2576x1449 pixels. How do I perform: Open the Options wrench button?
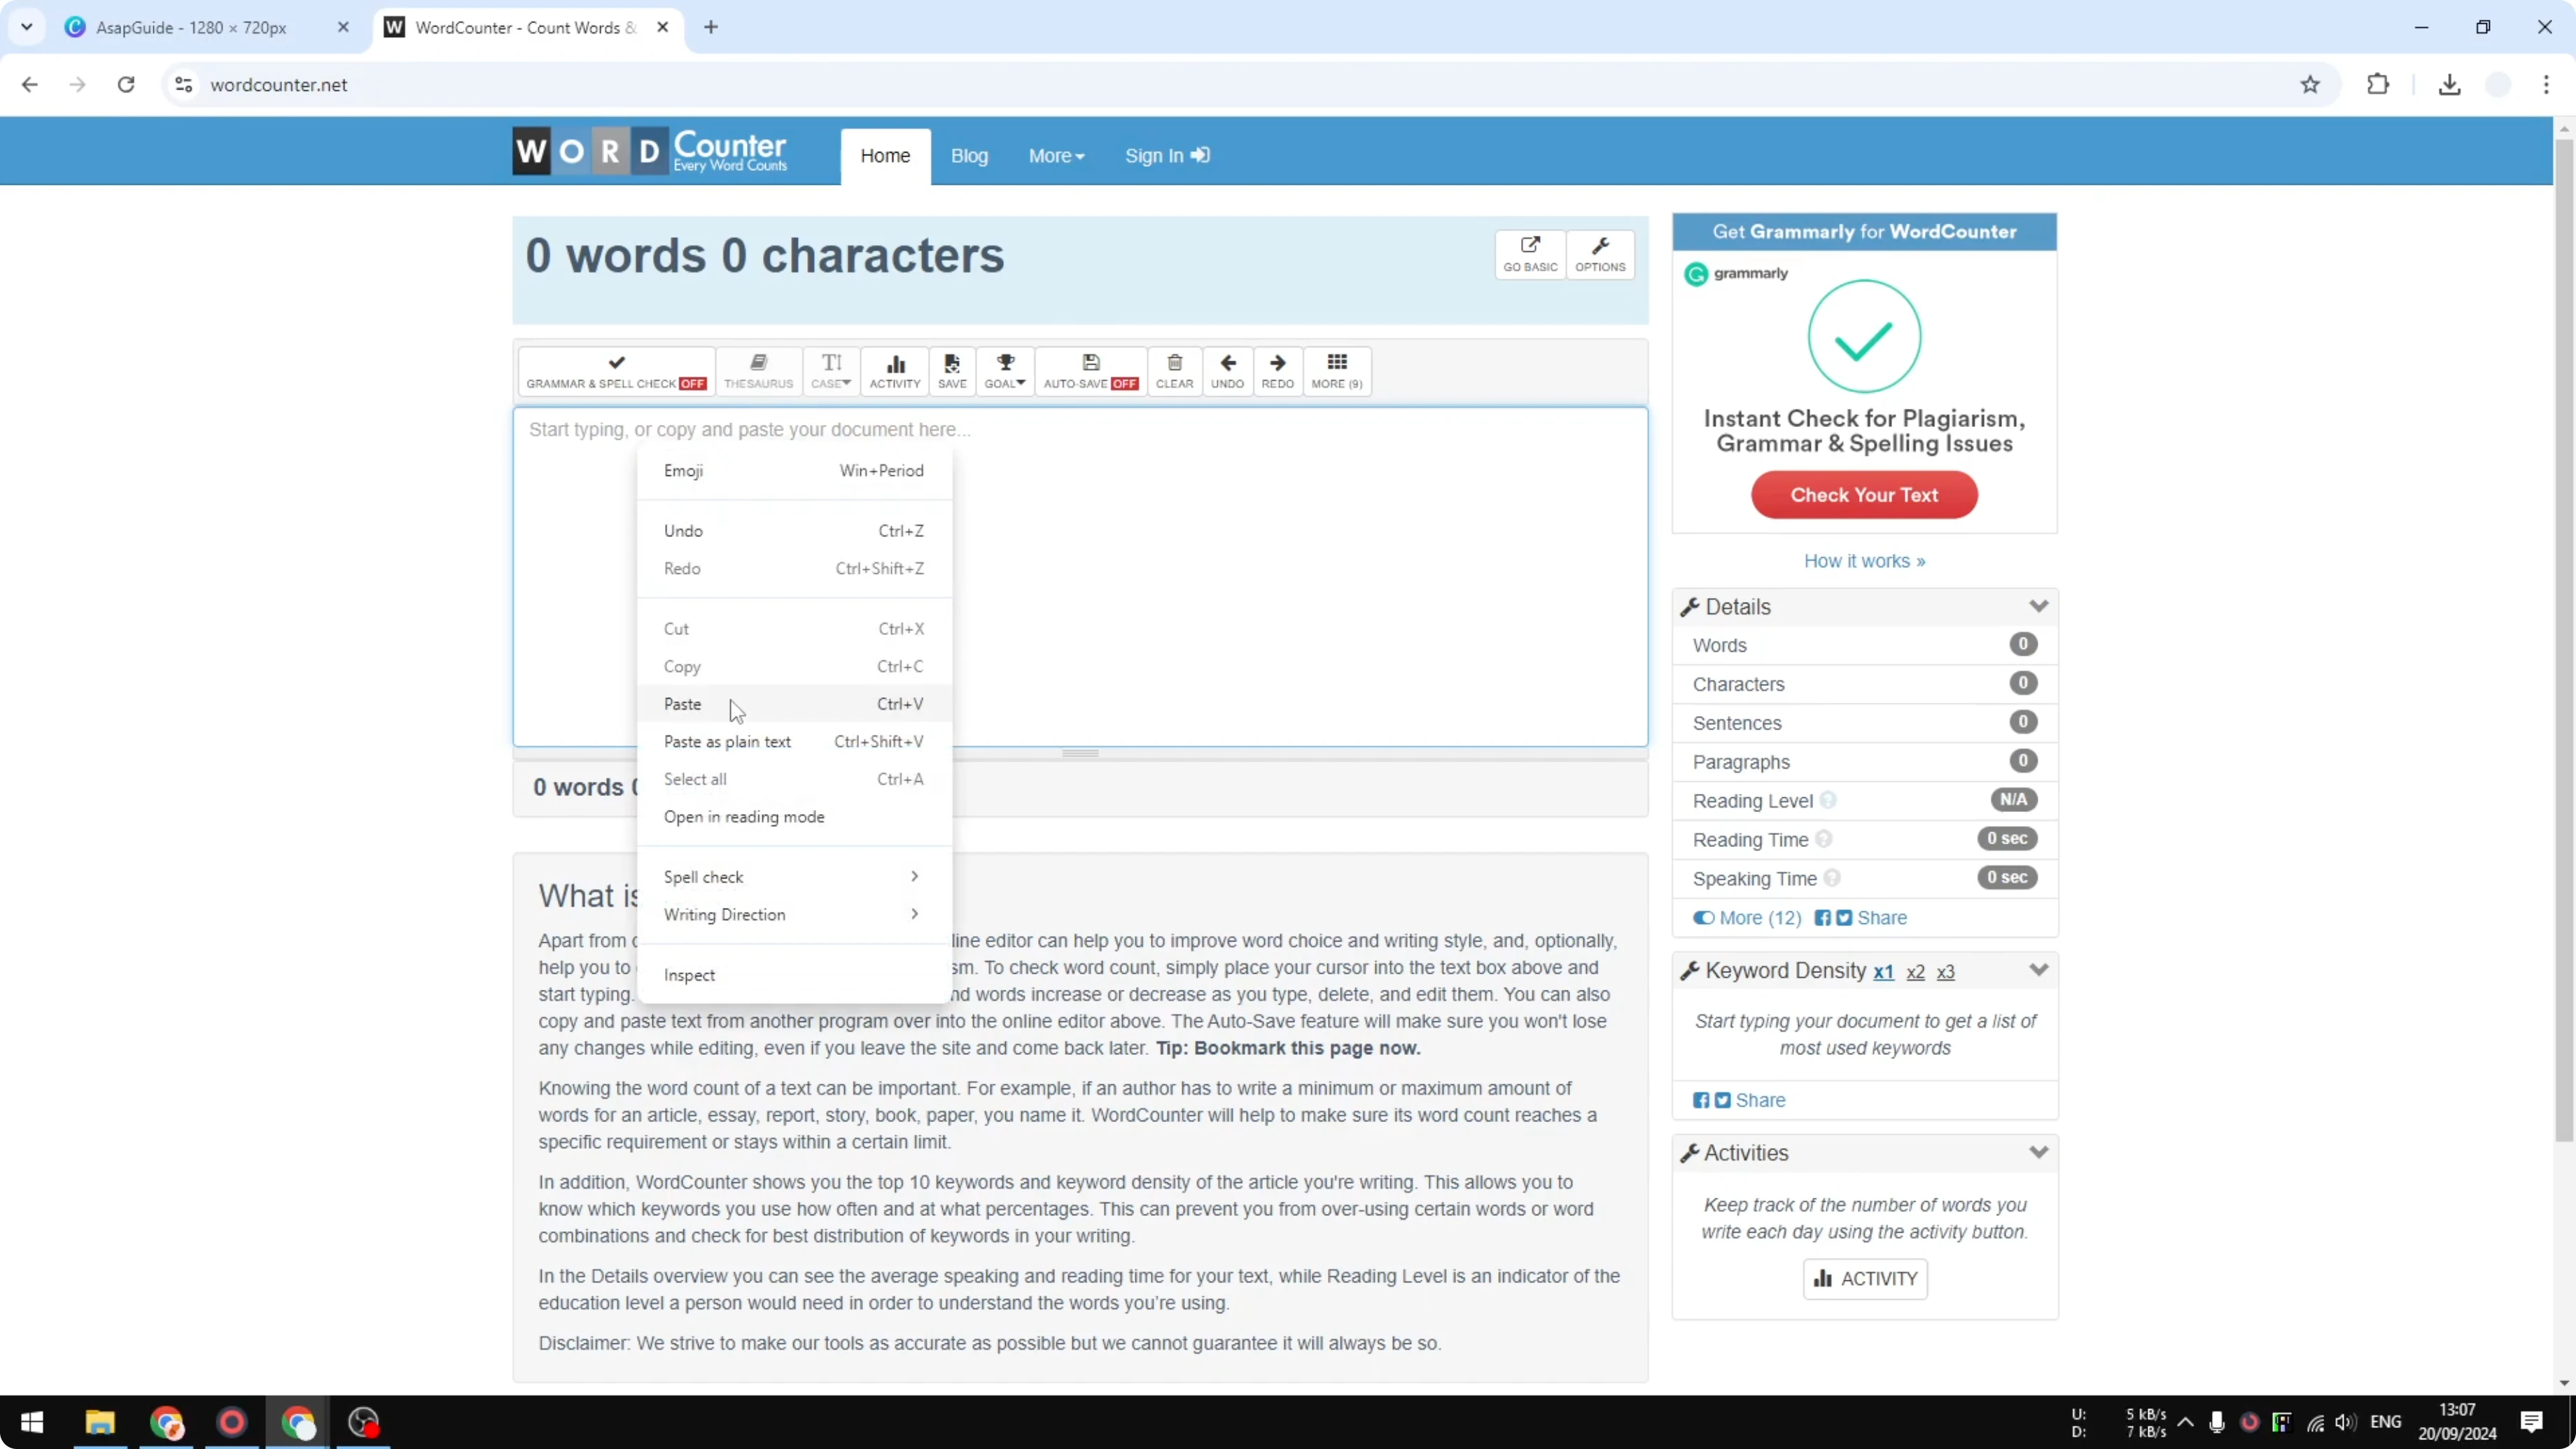coord(1600,254)
